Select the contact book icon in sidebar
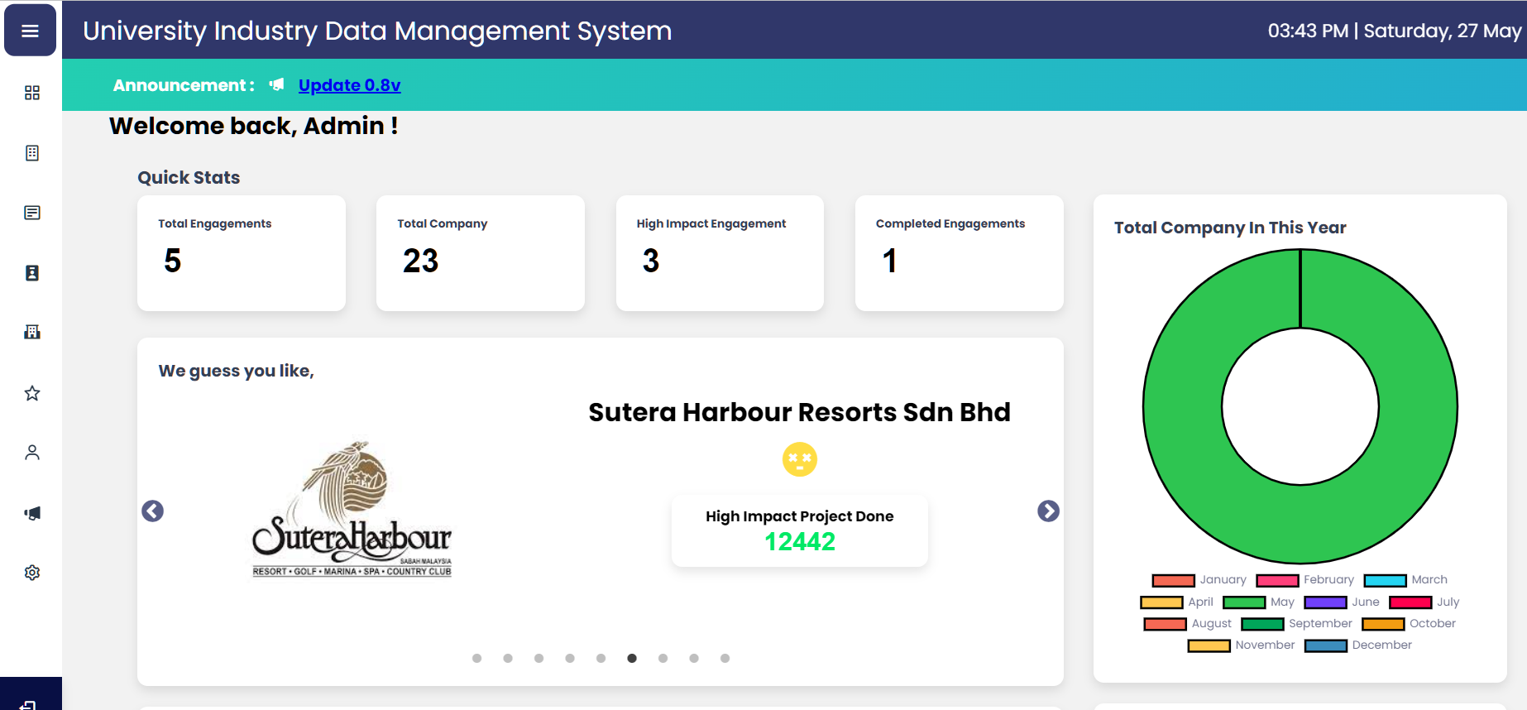The height and width of the screenshot is (710, 1527). point(32,273)
